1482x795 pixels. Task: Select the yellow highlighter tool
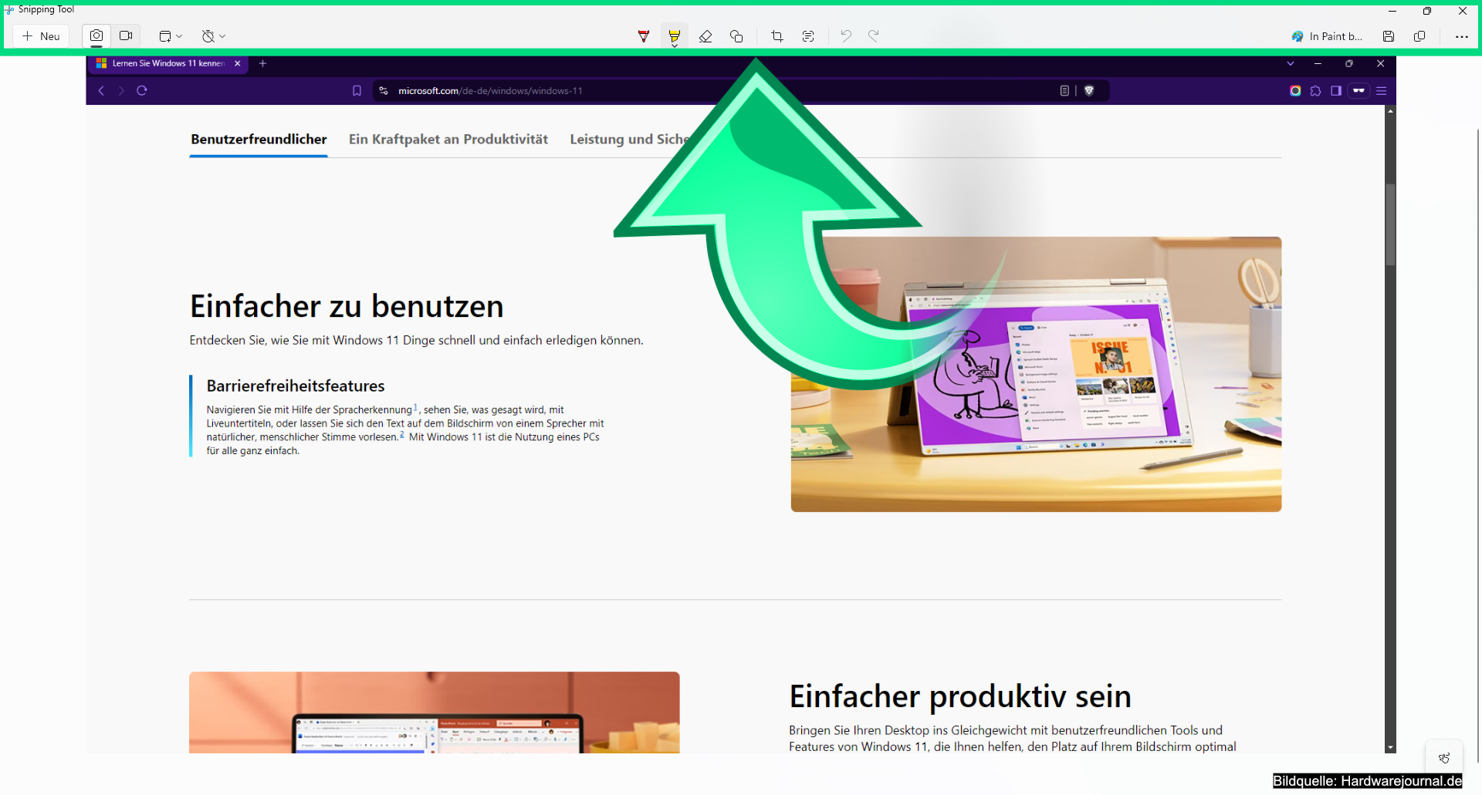pos(675,35)
